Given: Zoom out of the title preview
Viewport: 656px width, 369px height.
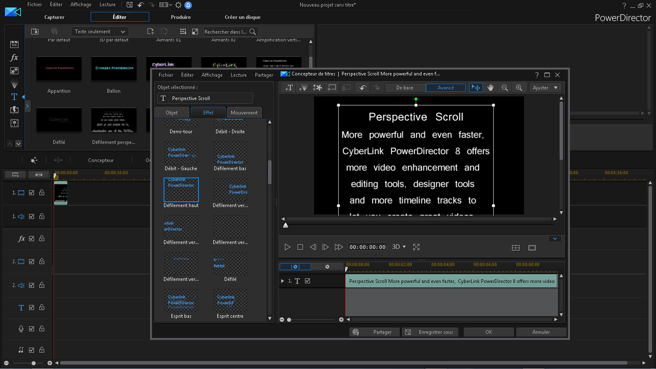Looking at the screenshot, I should pos(505,87).
